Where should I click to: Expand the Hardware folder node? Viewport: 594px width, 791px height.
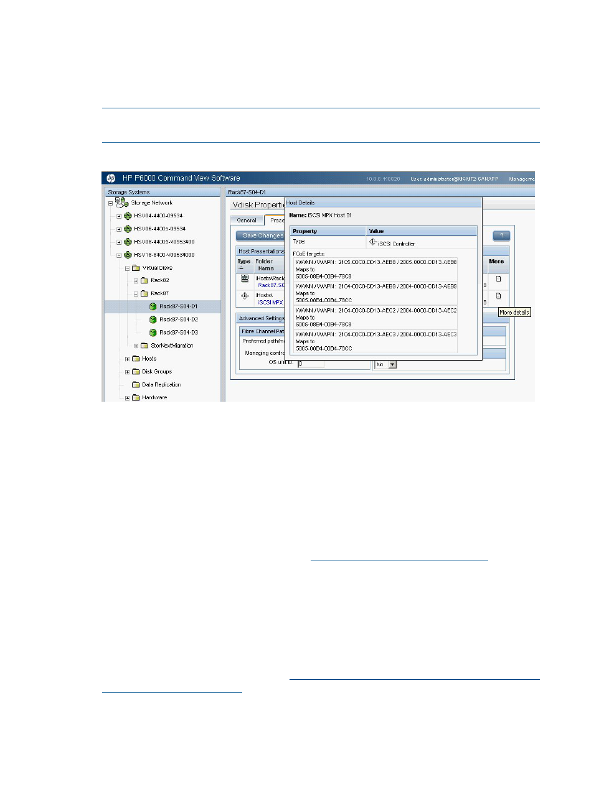coord(128,398)
